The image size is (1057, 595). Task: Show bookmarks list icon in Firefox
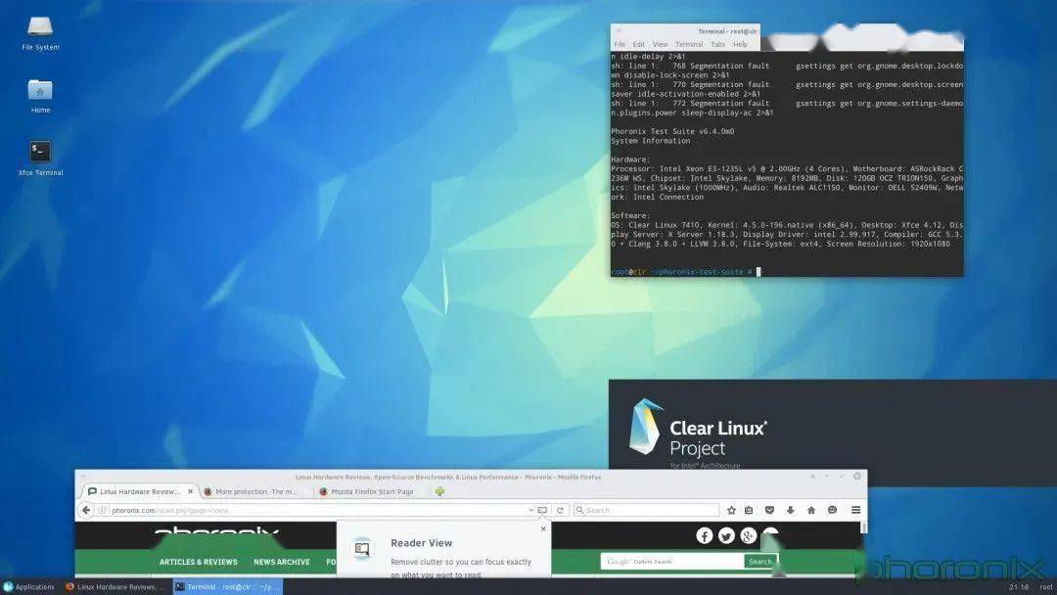749,510
